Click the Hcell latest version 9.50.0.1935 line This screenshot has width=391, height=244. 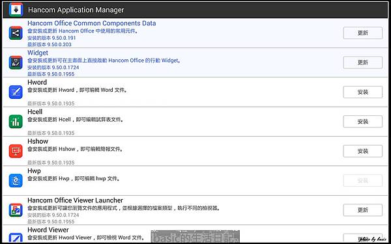pos(51,133)
